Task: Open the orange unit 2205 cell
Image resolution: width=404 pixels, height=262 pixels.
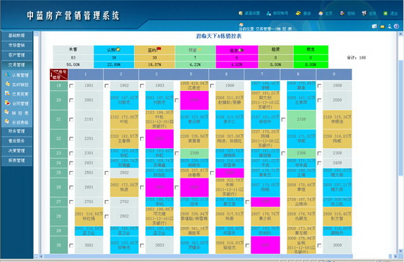Action: click(x=195, y=139)
